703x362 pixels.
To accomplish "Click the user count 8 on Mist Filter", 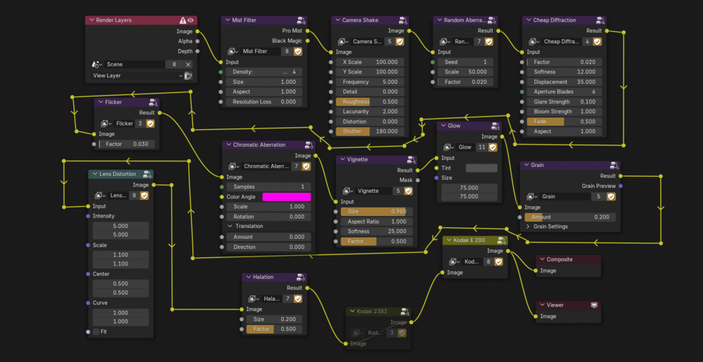I will [287, 52].
